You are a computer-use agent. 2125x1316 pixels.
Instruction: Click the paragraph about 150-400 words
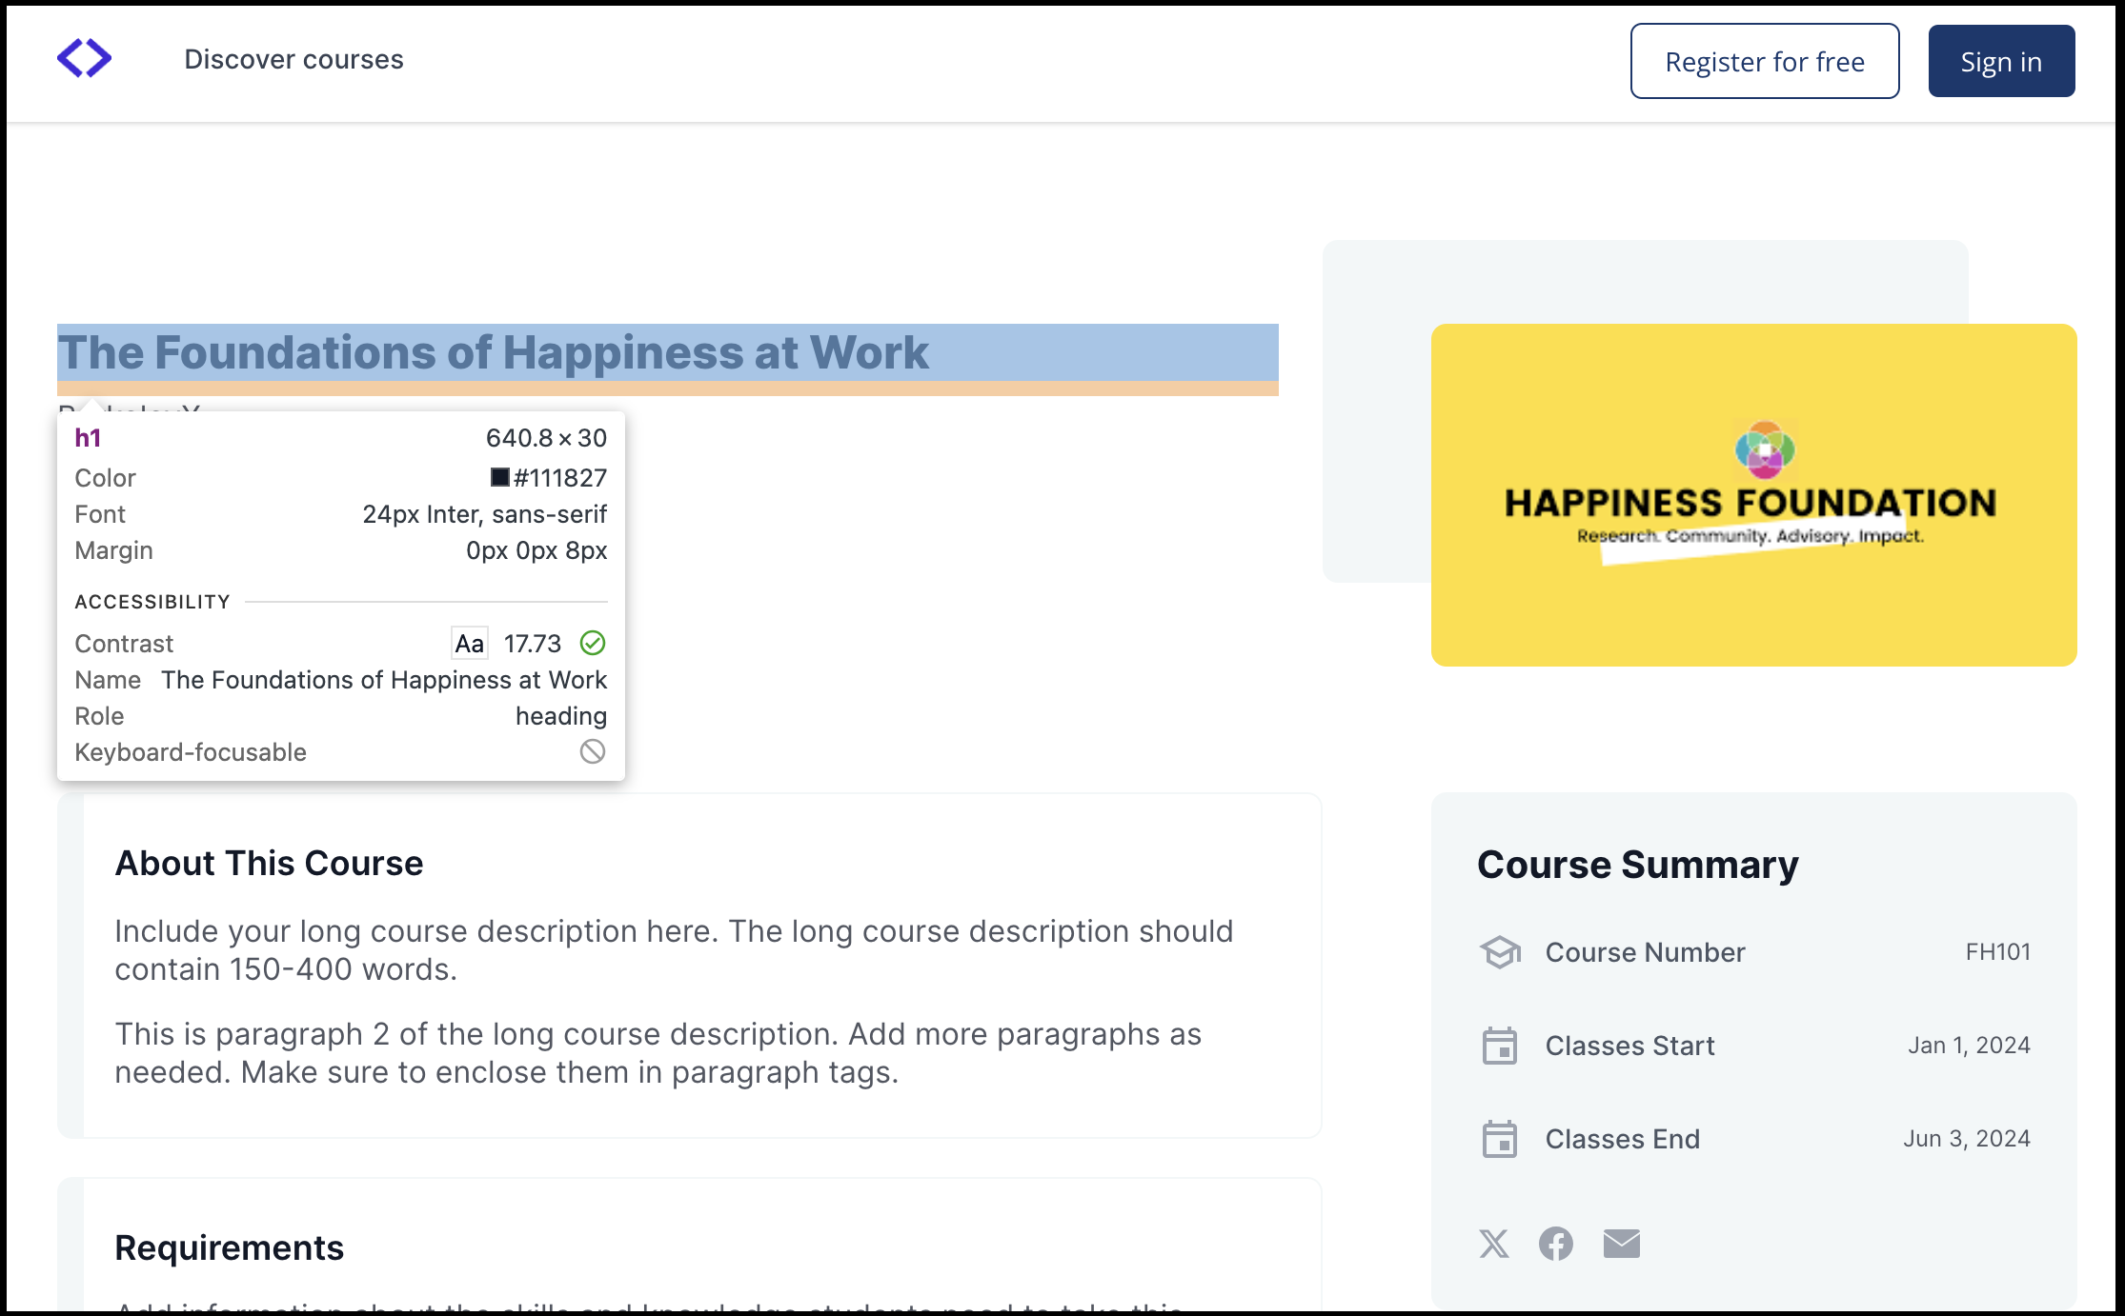pyautogui.click(x=674, y=950)
